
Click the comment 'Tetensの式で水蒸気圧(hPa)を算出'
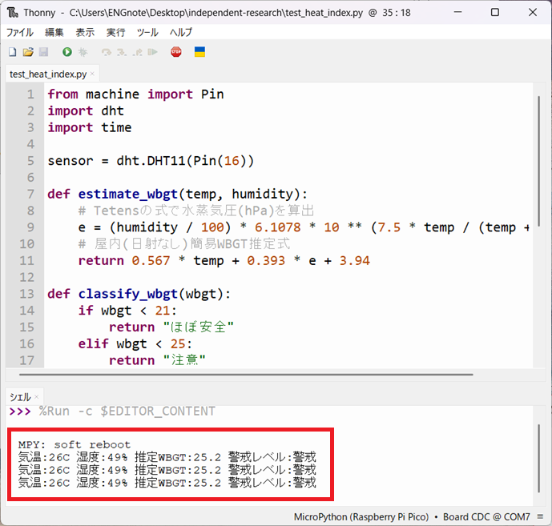pos(203,211)
